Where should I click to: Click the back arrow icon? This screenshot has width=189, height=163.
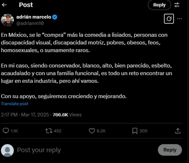[4, 5]
